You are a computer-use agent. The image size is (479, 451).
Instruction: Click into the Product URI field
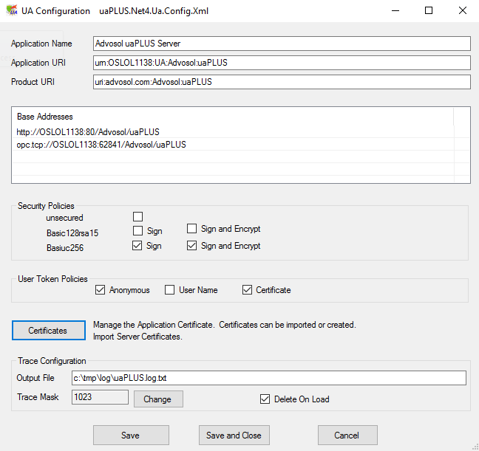[x=281, y=82]
